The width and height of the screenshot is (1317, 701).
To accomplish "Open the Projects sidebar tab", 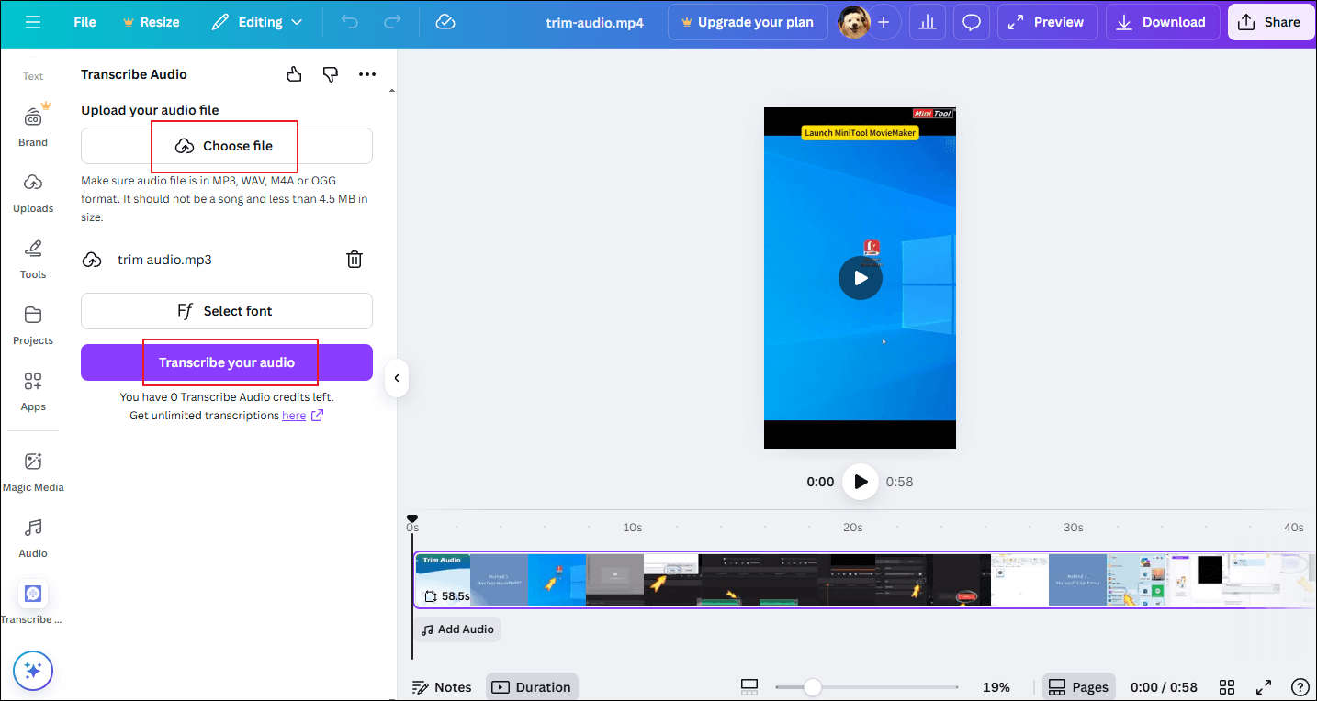I will (x=33, y=324).
